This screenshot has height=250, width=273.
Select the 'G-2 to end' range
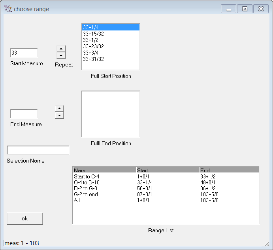click(86, 194)
